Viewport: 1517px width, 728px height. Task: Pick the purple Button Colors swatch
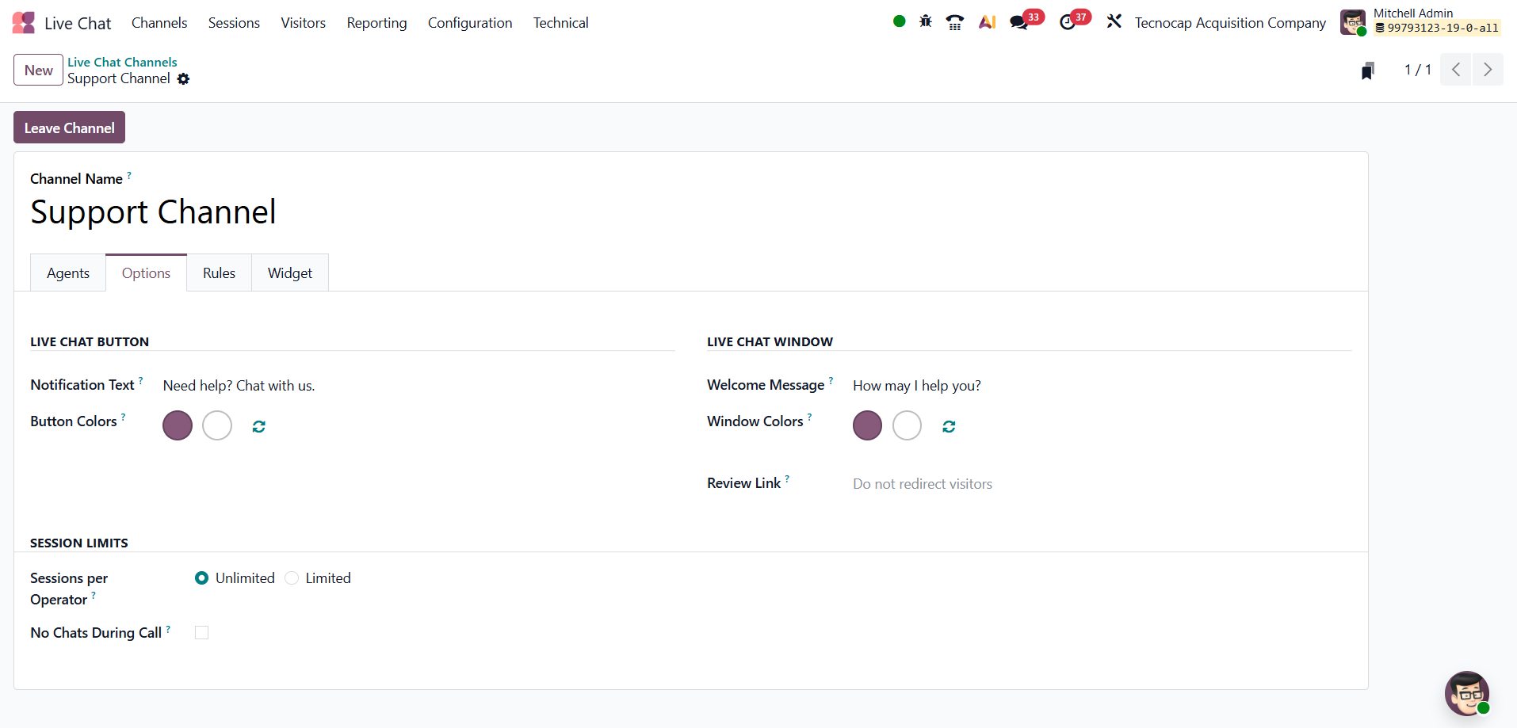(178, 425)
